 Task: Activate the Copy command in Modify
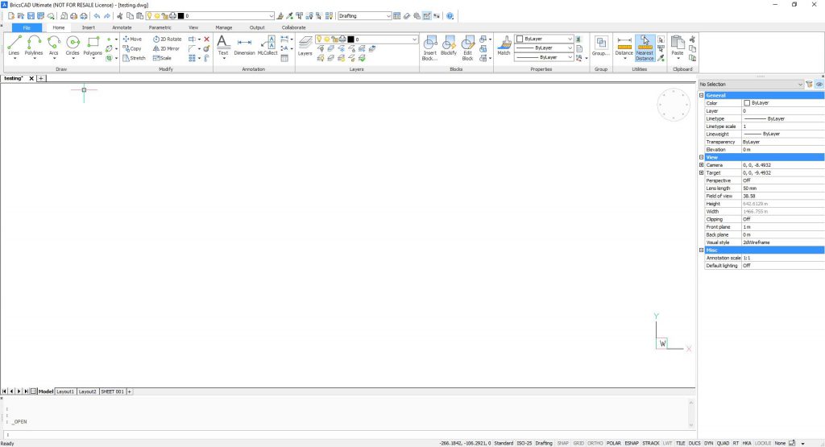[x=132, y=48]
